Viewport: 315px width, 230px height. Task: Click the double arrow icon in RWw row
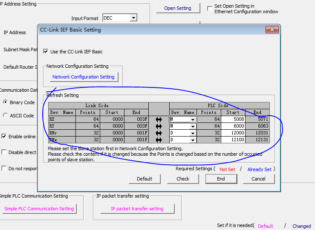pos(159,140)
